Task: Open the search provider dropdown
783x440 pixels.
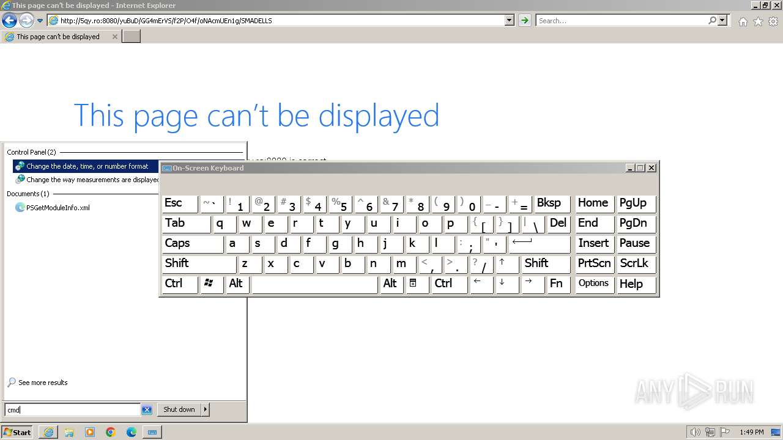Action: point(723,20)
